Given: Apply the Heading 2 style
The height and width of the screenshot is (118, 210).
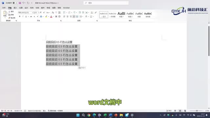Looking at the screenshot, I should click(x=130, y=15).
